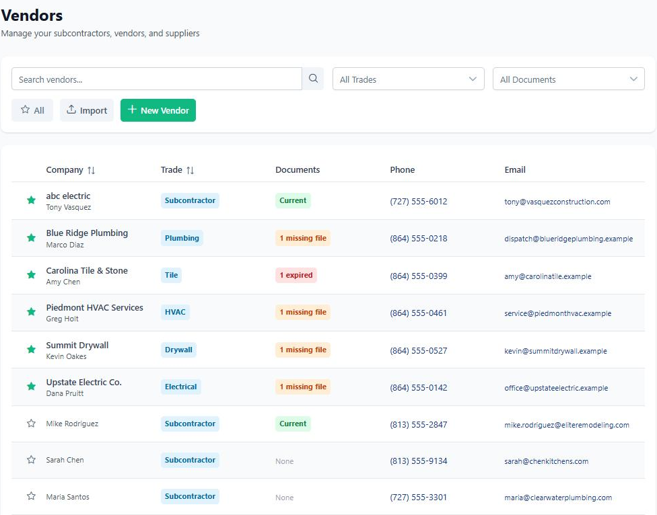Toggle star for Piedmont HVAC Services

[x=31, y=312]
